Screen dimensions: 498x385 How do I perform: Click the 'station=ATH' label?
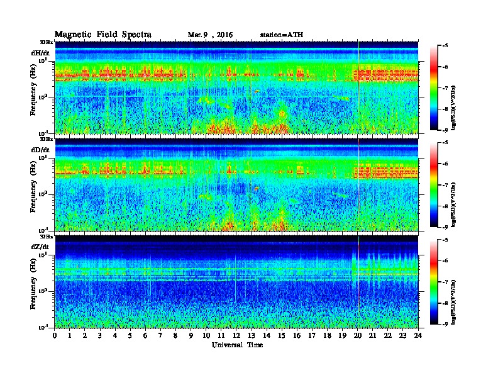coord(282,35)
